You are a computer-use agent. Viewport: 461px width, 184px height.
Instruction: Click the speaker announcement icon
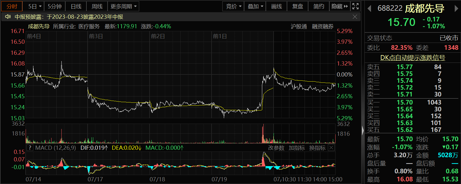pyautogui.click(x=8, y=17)
